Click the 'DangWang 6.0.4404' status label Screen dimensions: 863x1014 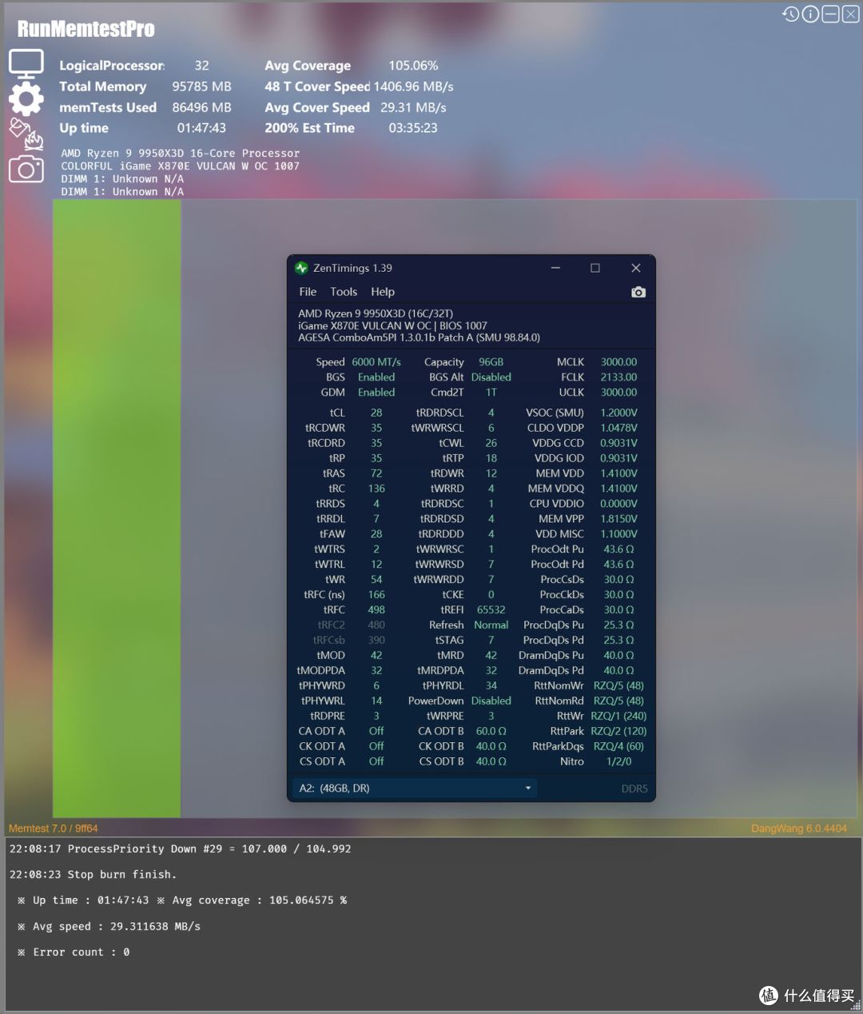coord(799,828)
